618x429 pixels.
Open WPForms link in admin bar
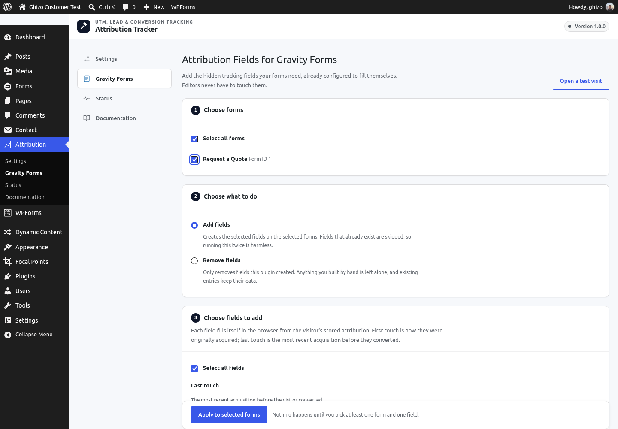tap(183, 7)
